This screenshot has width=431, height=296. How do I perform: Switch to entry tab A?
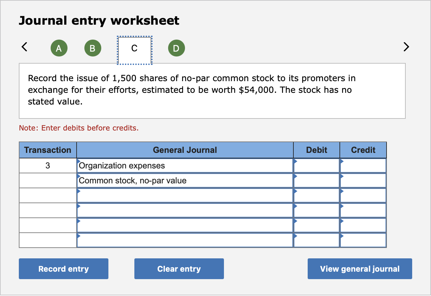click(59, 48)
